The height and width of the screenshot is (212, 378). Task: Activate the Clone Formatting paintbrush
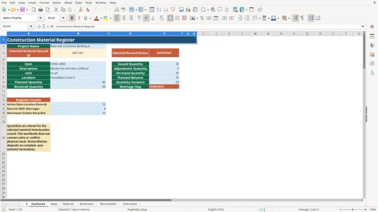coord(81,10)
